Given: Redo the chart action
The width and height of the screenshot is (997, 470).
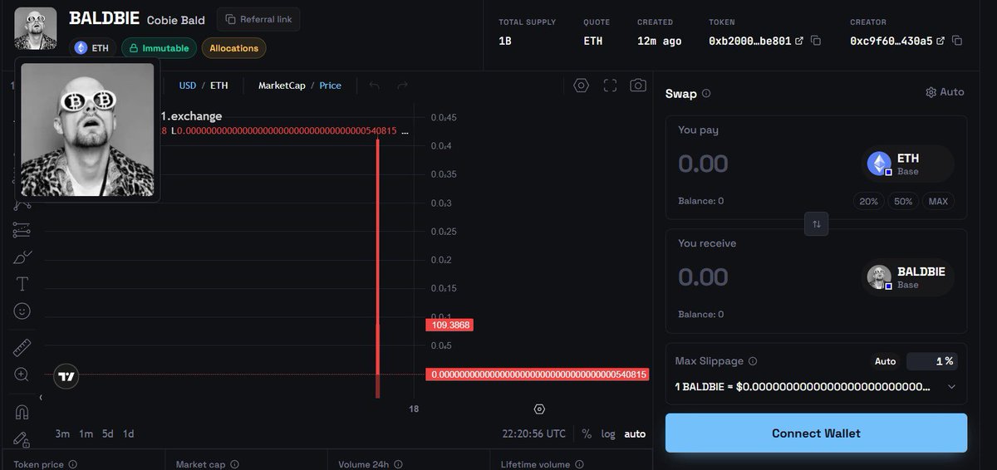Looking at the screenshot, I should (x=402, y=86).
